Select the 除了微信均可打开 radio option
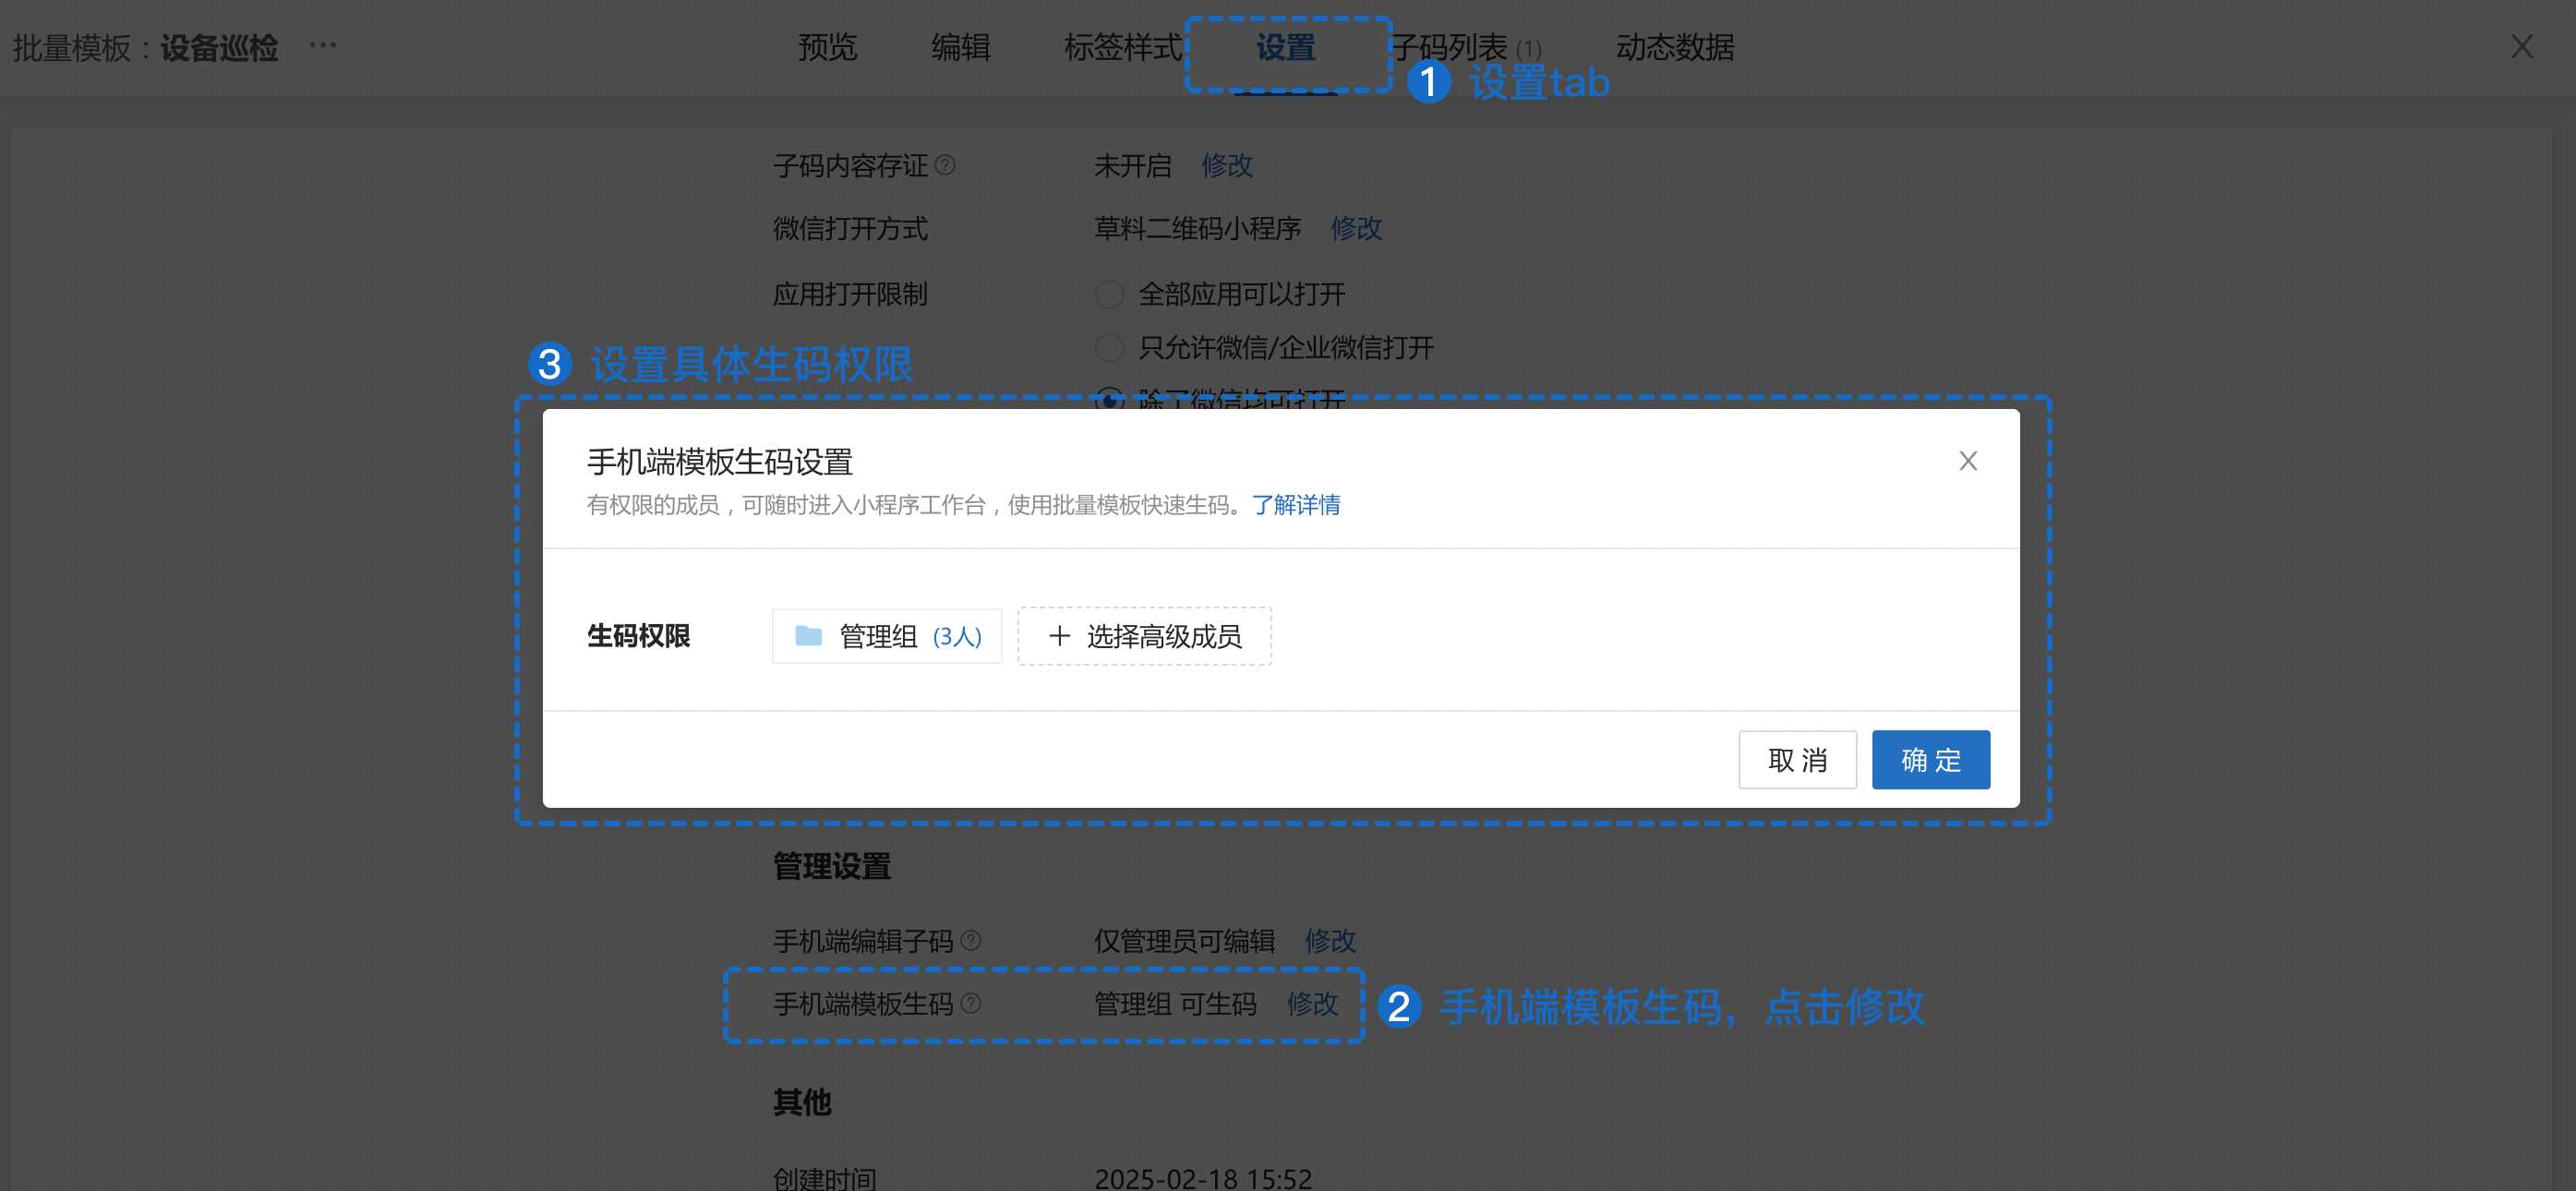The height and width of the screenshot is (1191, 2576). pyautogui.click(x=1109, y=400)
